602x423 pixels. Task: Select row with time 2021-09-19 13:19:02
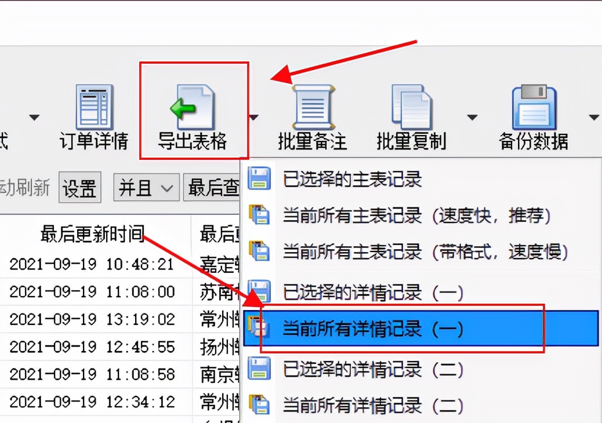pyautogui.click(x=92, y=319)
